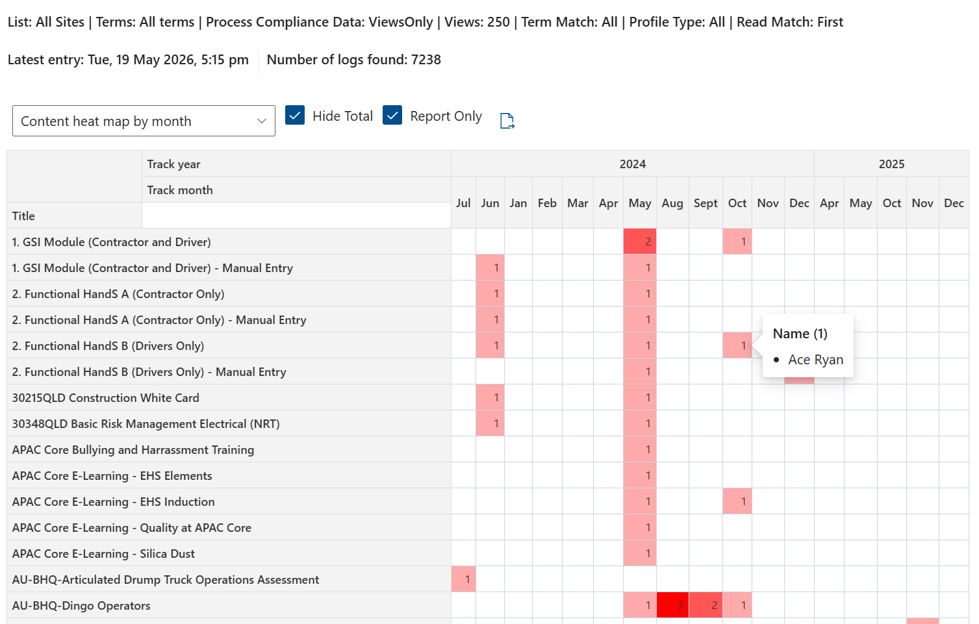
Task: Click the Sept month column header
Action: tap(706, 203)
